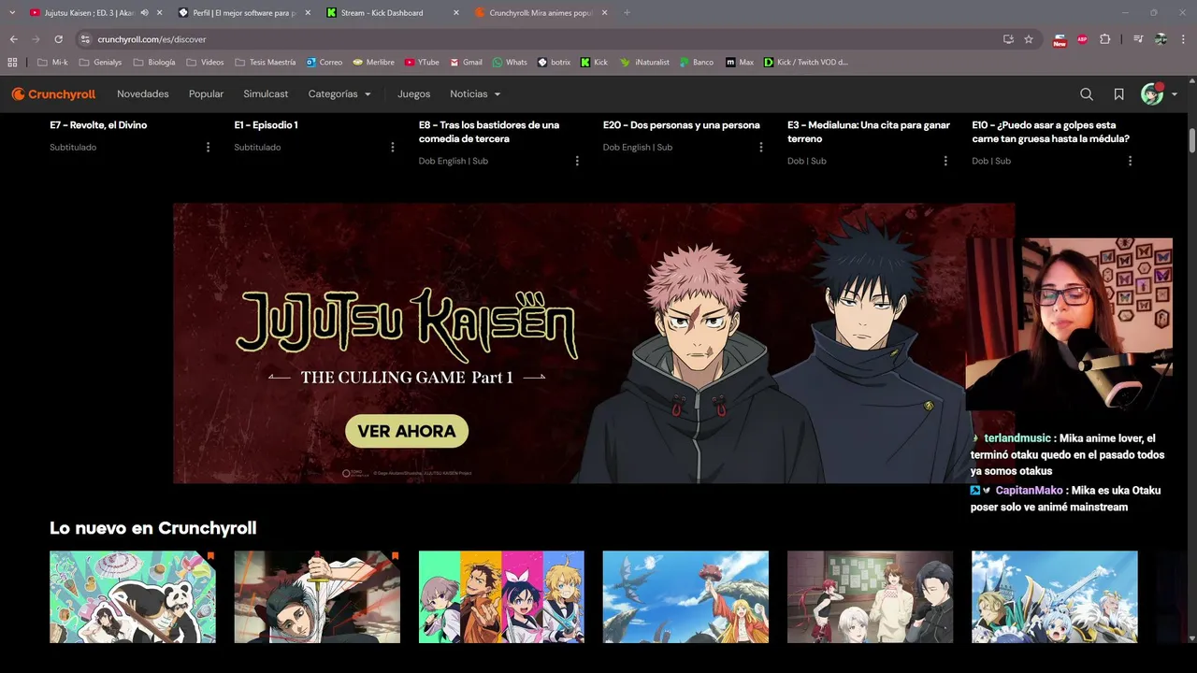The height and width of the screenshot is (673, 1197).
Task: Click the Crunchyroll logo
Action: point(53,94)
